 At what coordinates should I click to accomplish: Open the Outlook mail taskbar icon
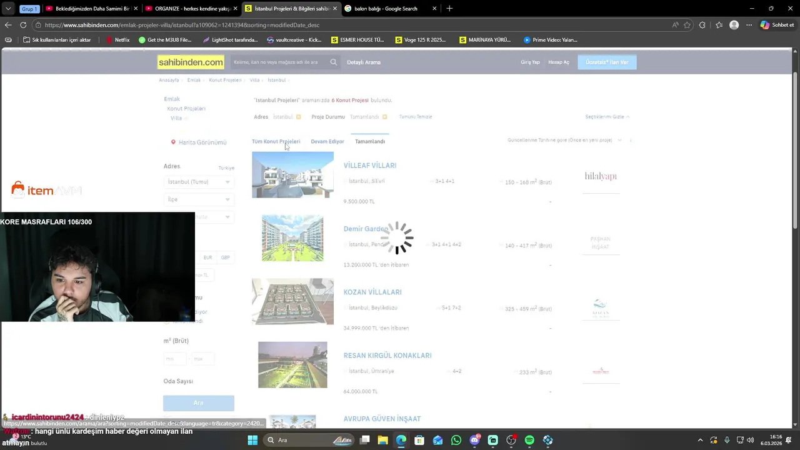(x=437, y=440)
